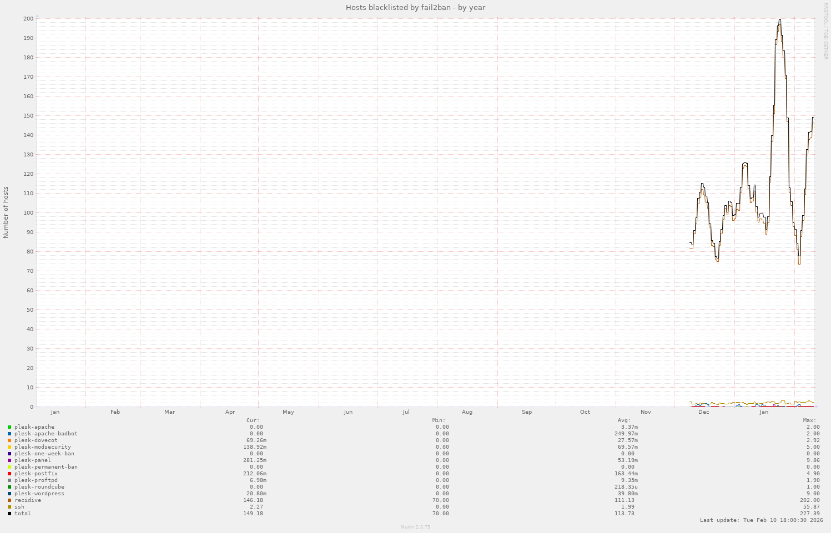Viewport: 831px width, 533px height.
Task: Click the plesk-modsecurity yellow legend swatch
Action: click(9, 447)
